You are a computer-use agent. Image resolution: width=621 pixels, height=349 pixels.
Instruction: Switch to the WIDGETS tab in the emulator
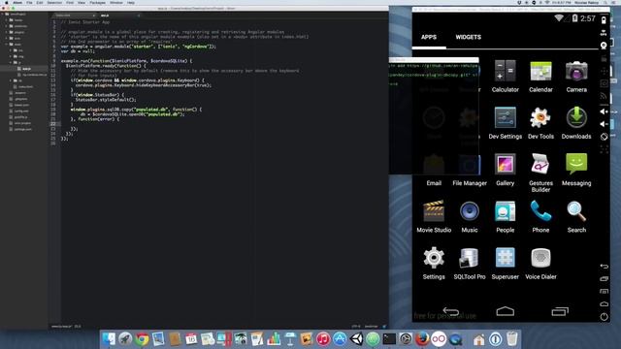coord(468,37)
